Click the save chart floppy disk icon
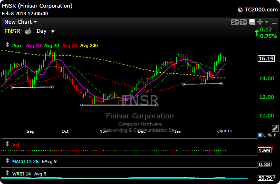280x184 pixels. pos(252,22)
